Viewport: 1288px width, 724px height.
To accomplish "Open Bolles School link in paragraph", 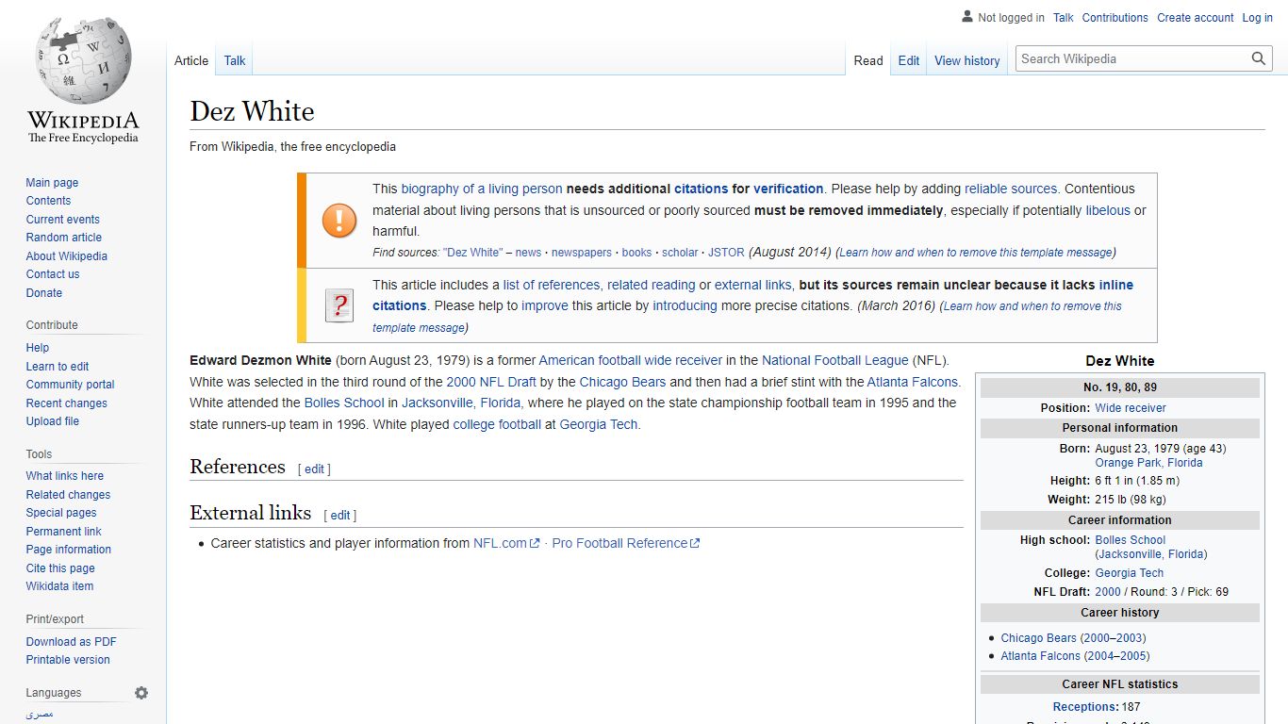I will point(344,403).
